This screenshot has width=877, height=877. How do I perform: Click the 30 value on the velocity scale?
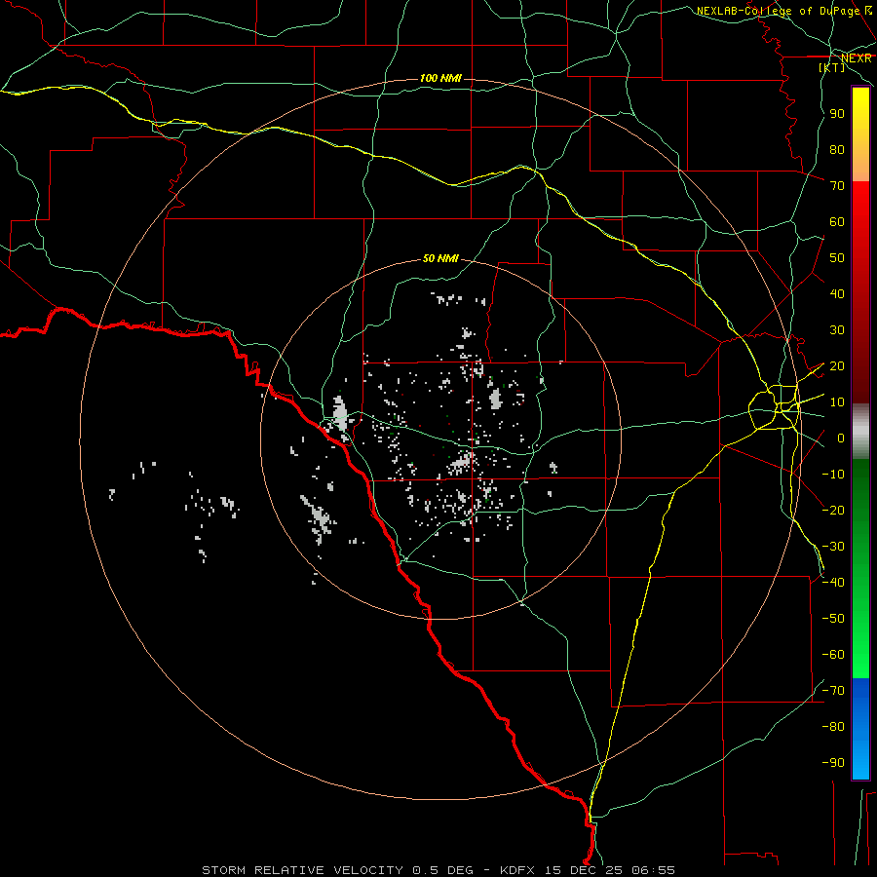click(x=837, y=330)
